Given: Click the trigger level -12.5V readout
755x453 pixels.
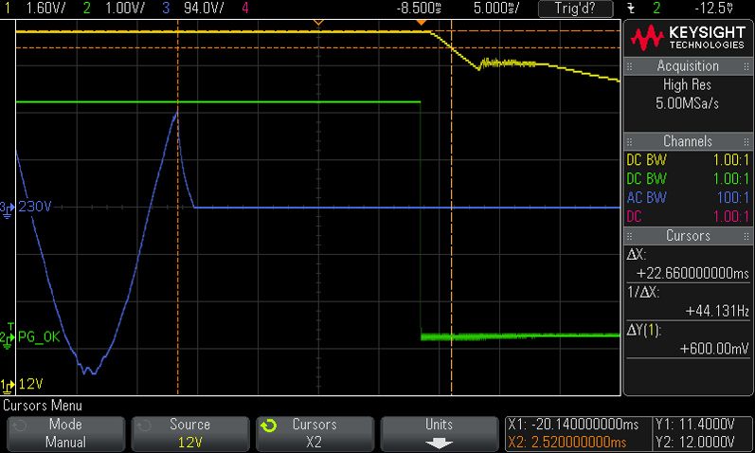Looking at the screenshot, I should click(x=713, y=9).
